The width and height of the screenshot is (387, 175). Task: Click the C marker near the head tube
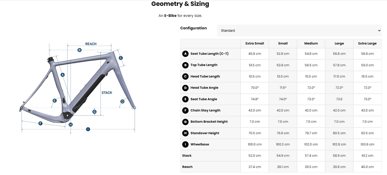121,58
